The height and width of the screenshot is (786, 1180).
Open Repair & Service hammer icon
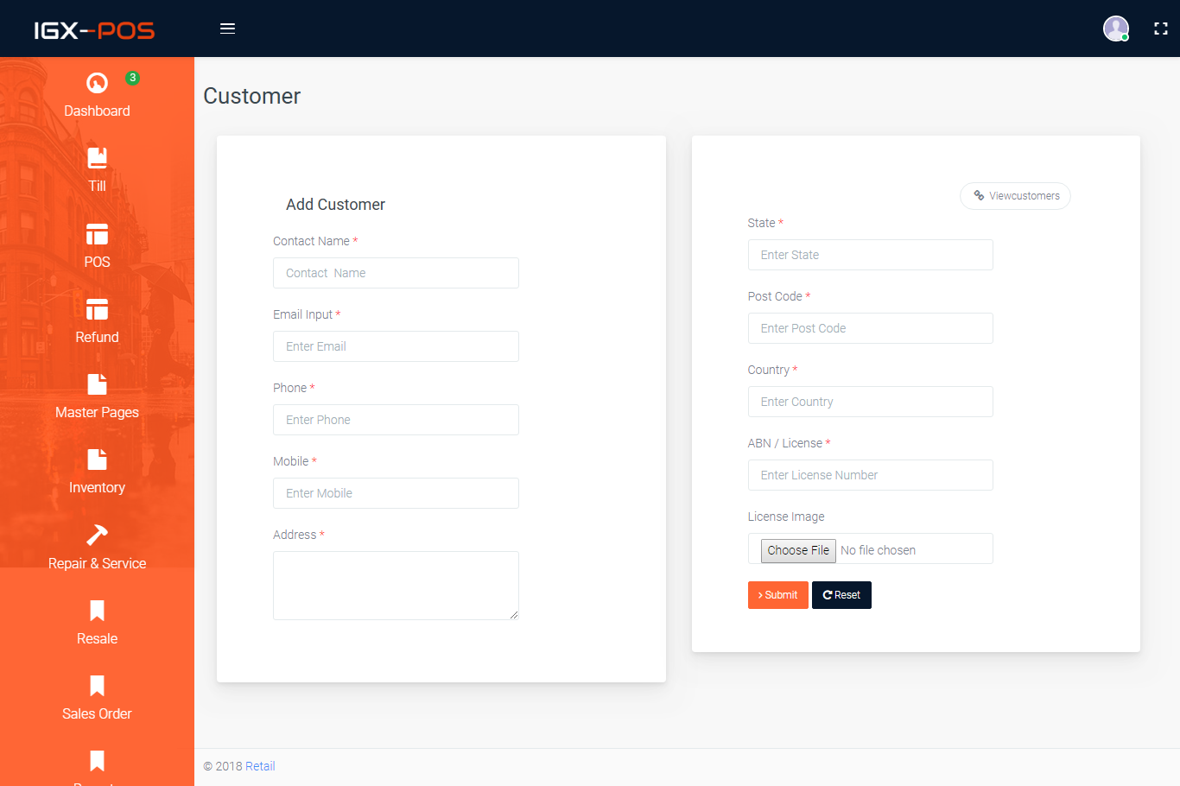point(97,535)
